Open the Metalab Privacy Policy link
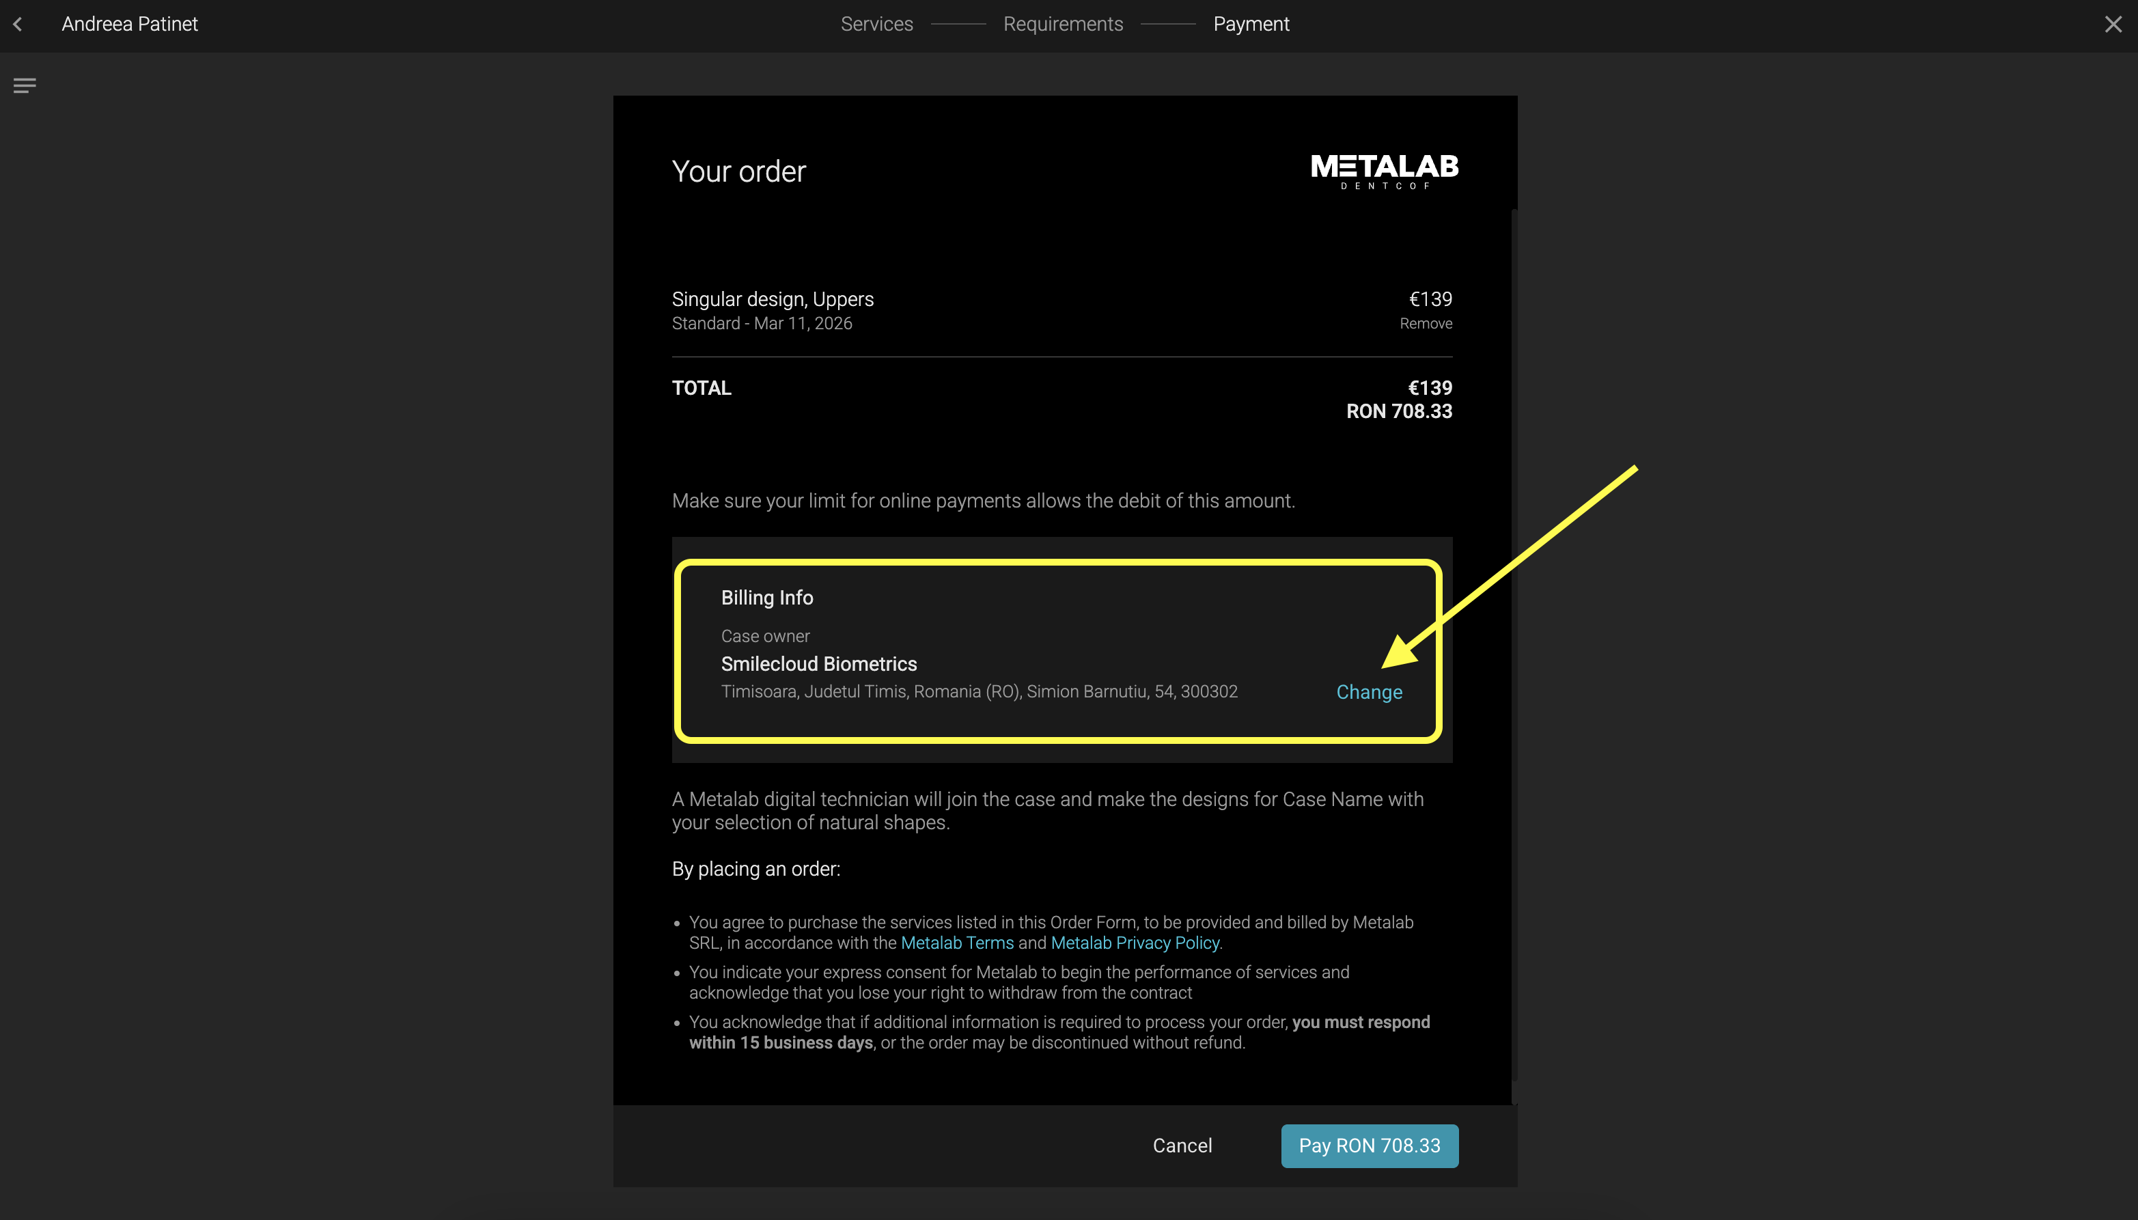The image size is (2138, 1220). tap(1135, 943)
